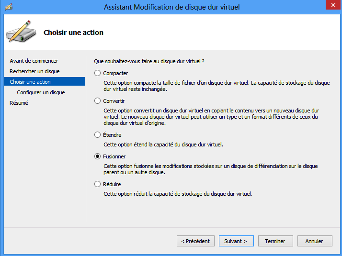This screenshot has width=342, height=256.
Task: Select the Choisir une action step
Action: (30, 82)
